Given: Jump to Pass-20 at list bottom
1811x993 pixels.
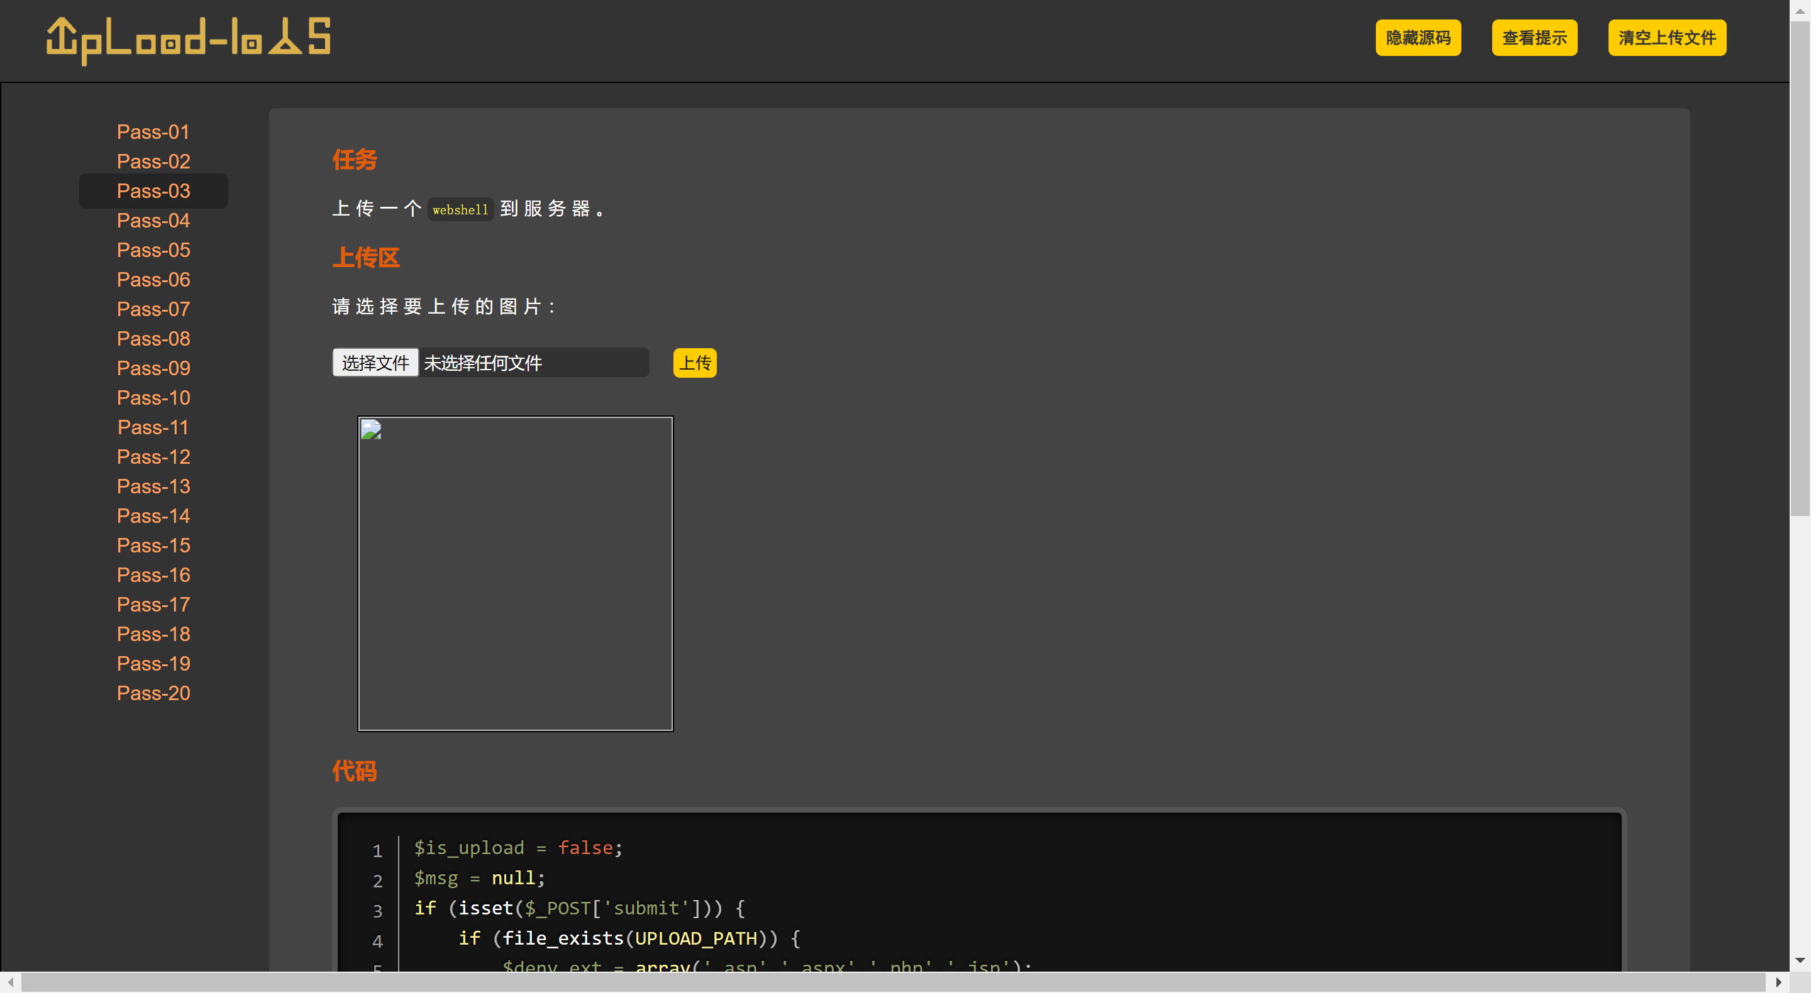Looking at the screenshot, I should point(153,693).
